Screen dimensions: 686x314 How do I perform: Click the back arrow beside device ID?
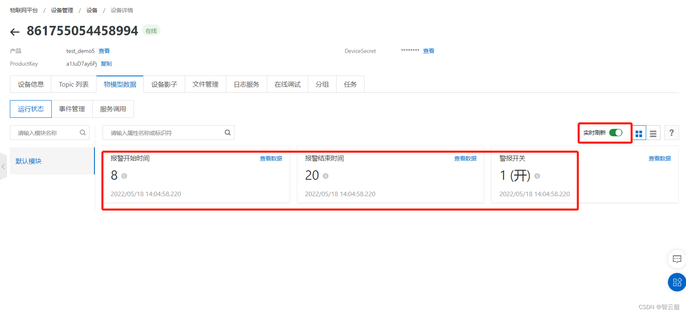(x=15, y=32)
